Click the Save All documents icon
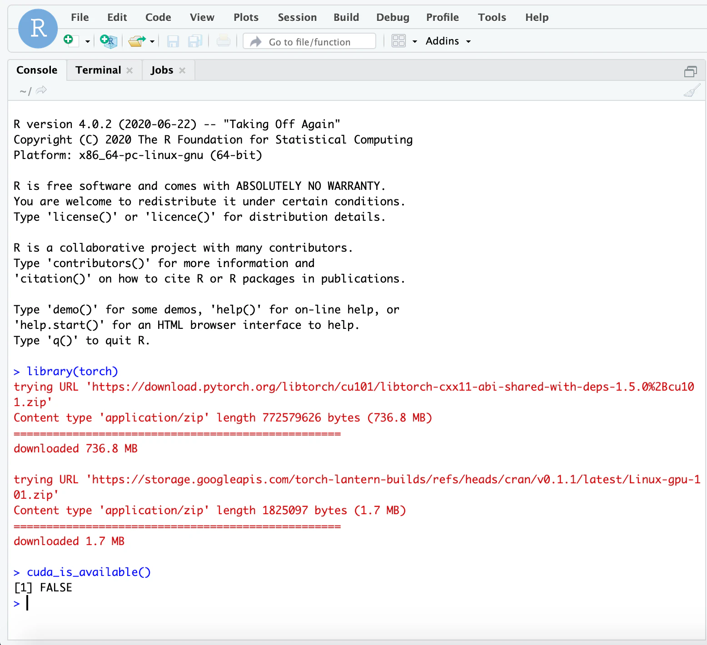The image size is (707, 645). [x=195, y=41]
